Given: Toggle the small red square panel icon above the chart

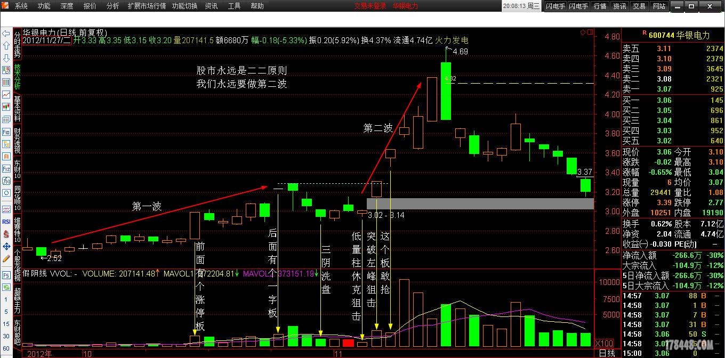Looking at the screenshot, I should click(590, 32).
